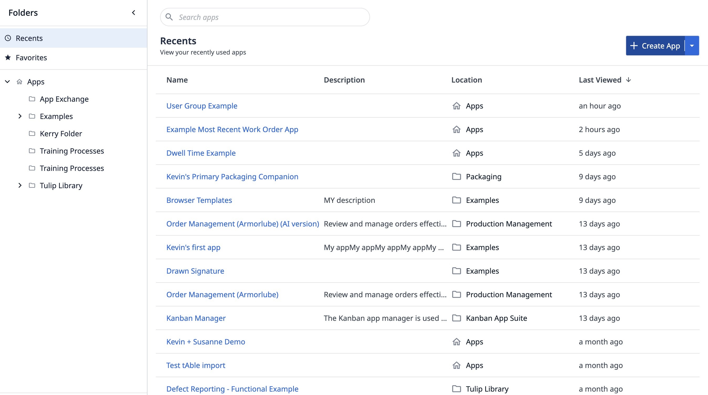Image resolution: width=708 pixels, height=395 pixels.
Task: Expand the Examples folder in the tree
Action: [x=20, y=116]
